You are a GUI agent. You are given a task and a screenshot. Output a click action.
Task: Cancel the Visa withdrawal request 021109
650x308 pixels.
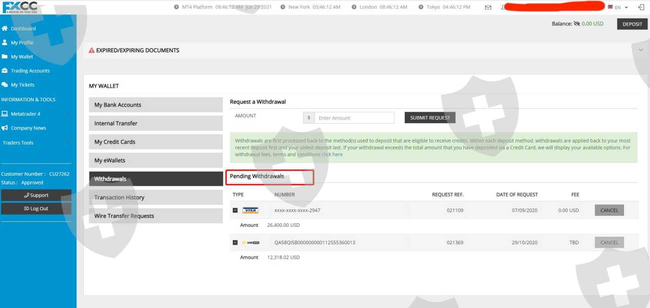tap(609, 210)
